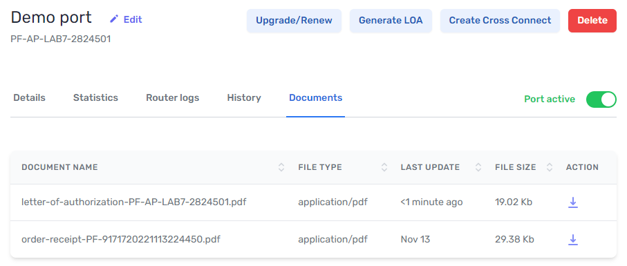The image size is (627, 266).
Task: Click the ACTION column header
Action: (x=582, y=167)
